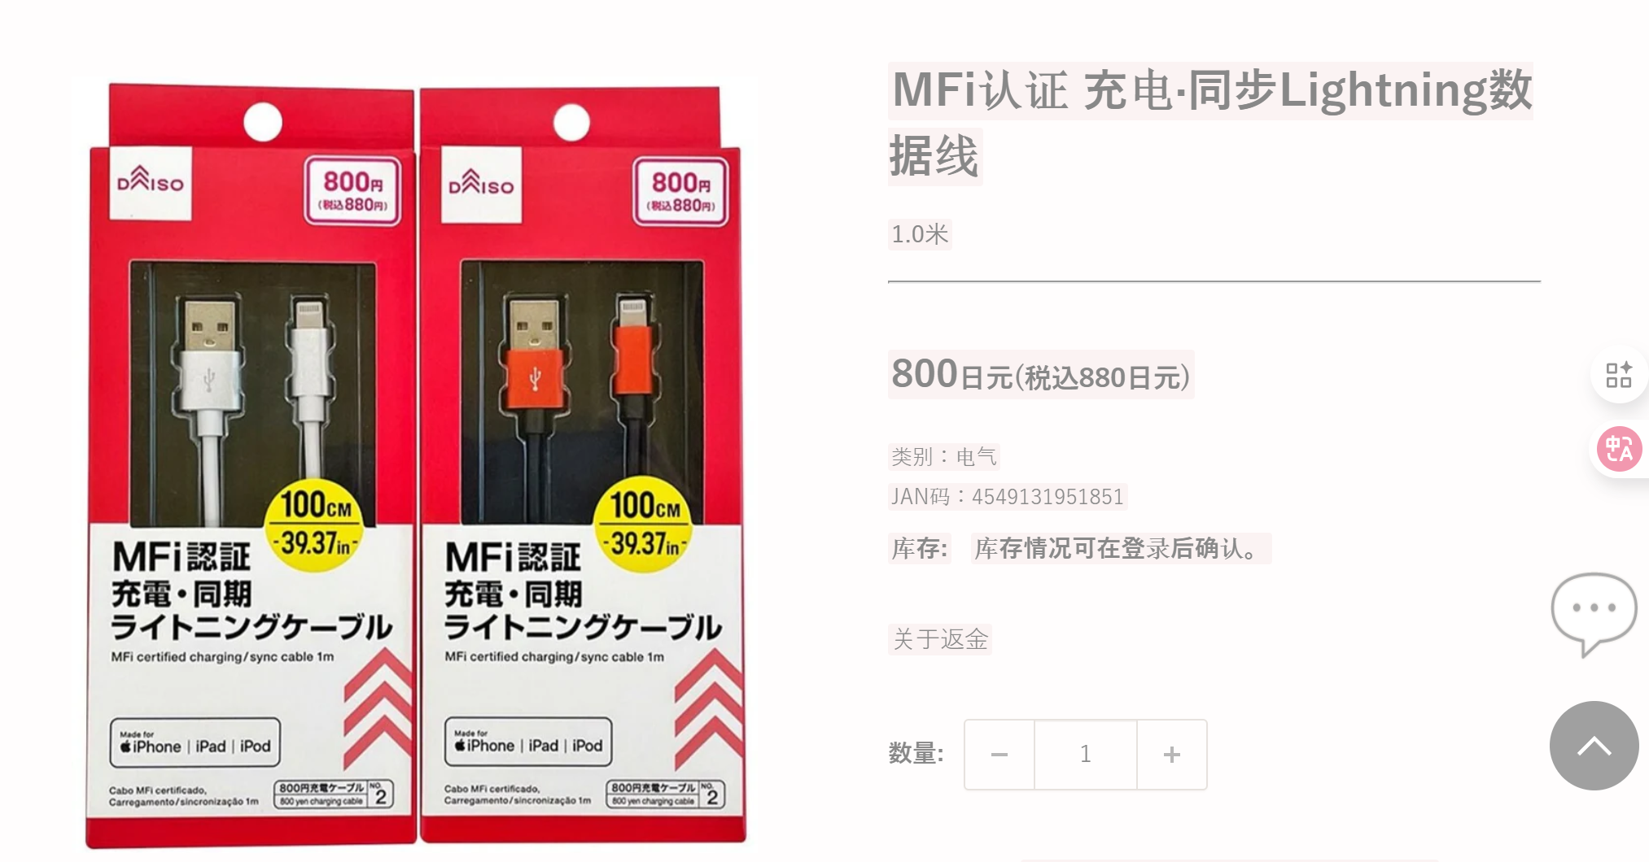
Task: Click the white cable package image
Action: [251, 465]
